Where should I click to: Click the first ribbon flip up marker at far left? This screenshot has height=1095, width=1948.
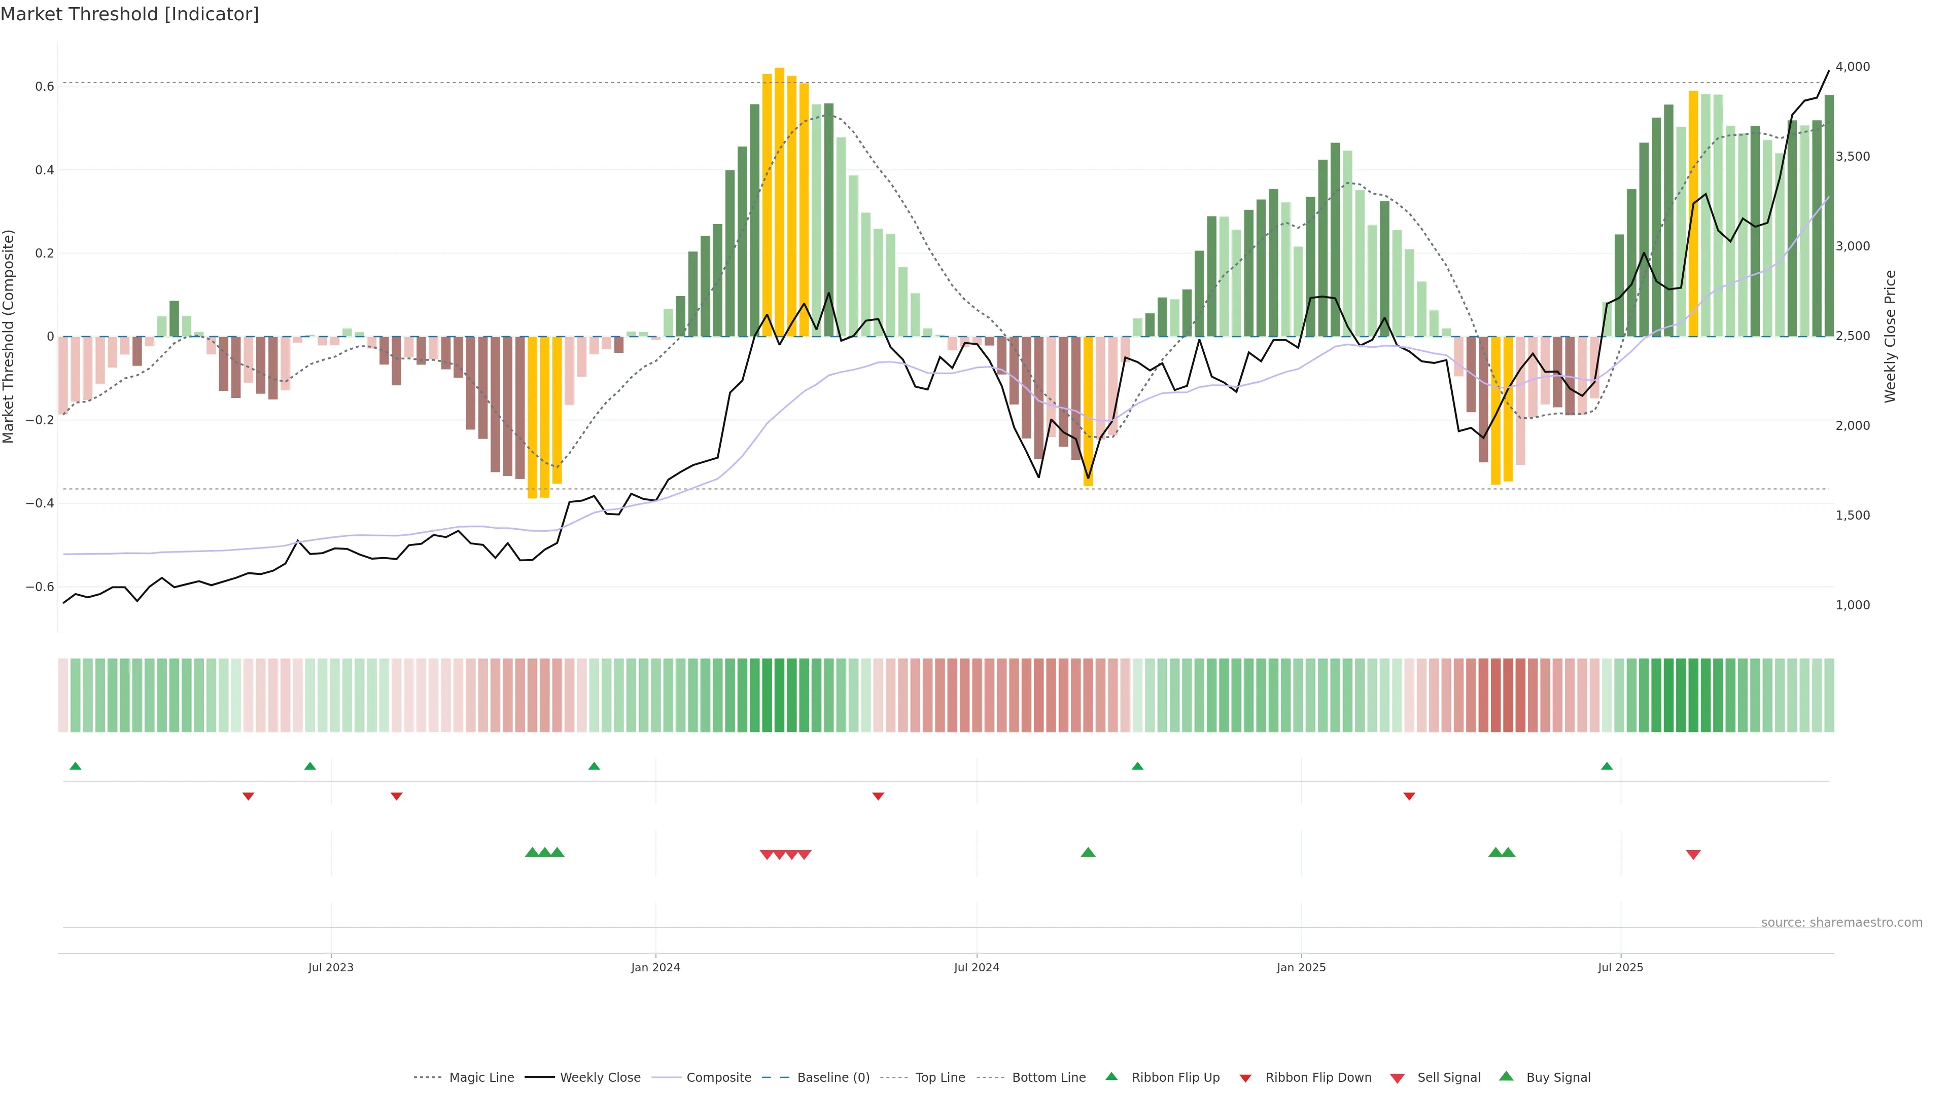(x=75, y=766)
